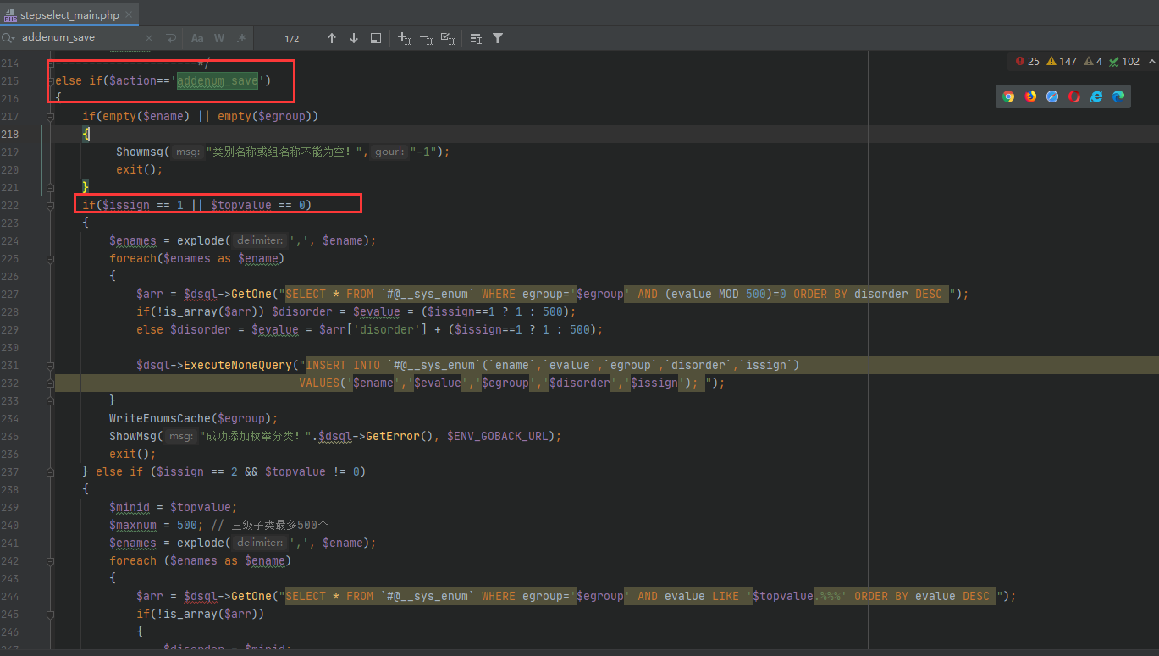Click 'foreach($enames as $ename)' on line 225
Image resolution: width=1159 pixels, height=656 pixels.
[197, 258]
